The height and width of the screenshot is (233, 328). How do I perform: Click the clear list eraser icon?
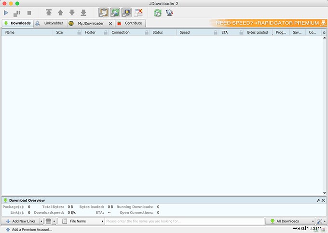pos(48,221)
